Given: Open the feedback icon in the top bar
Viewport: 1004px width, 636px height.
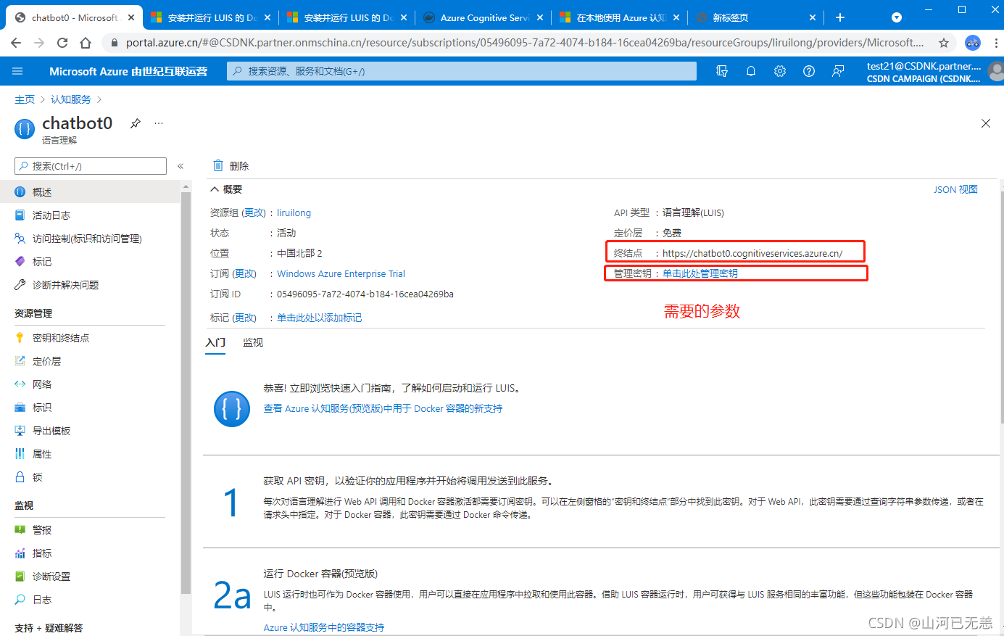Looking at the screenshot, I should (x=838, y=71).
